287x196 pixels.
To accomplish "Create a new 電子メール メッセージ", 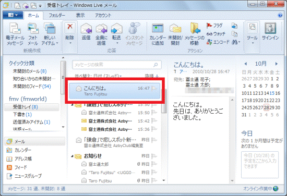I will (15, 34).
